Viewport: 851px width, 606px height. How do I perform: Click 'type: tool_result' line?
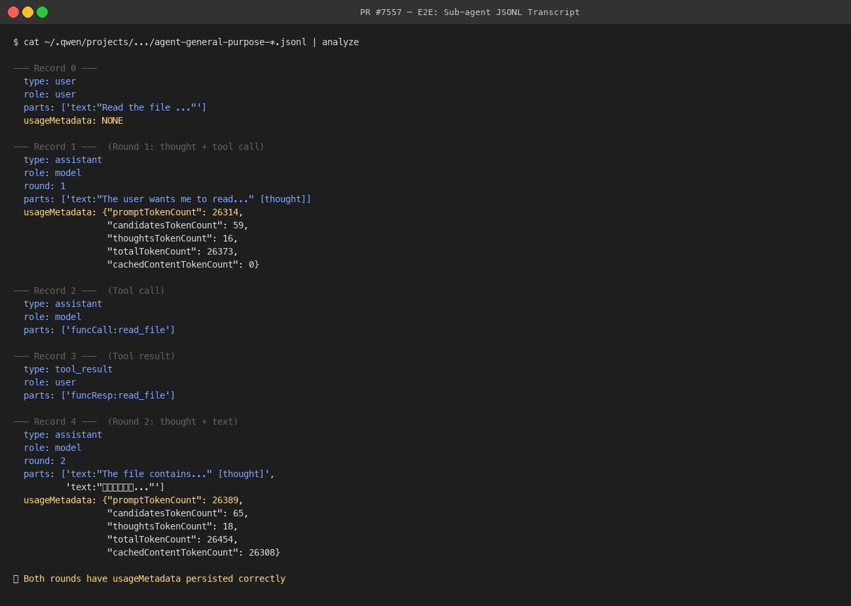coord(68,369)
